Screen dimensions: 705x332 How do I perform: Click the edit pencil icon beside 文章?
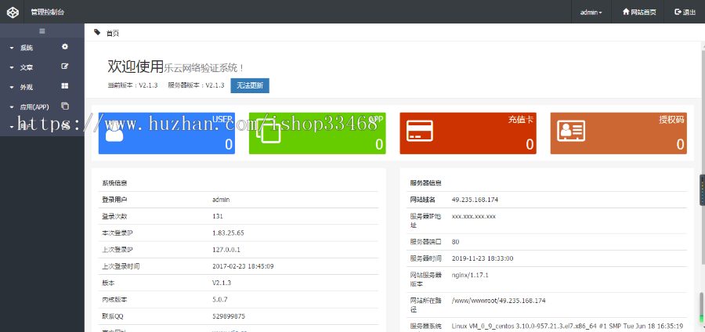tap(65, 67)
